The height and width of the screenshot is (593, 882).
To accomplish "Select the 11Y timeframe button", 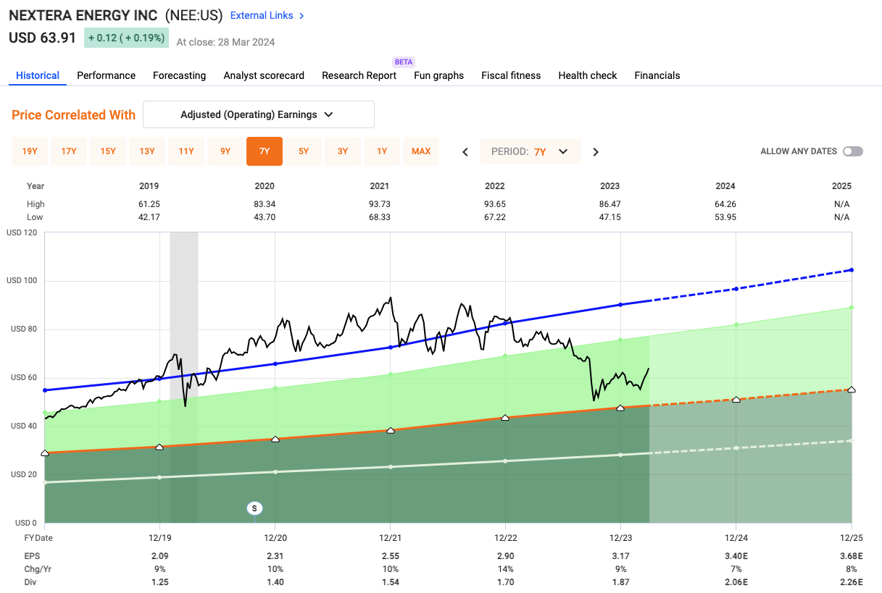I will [x=186, y=151].
